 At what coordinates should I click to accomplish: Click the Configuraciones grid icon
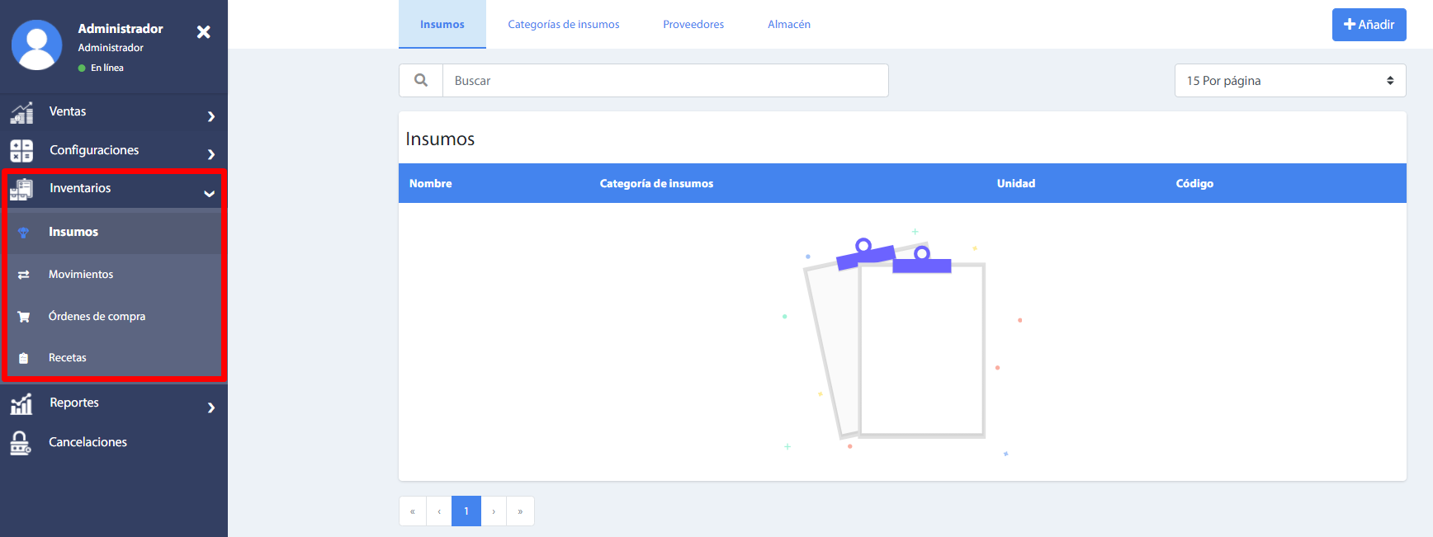point(21,150)
